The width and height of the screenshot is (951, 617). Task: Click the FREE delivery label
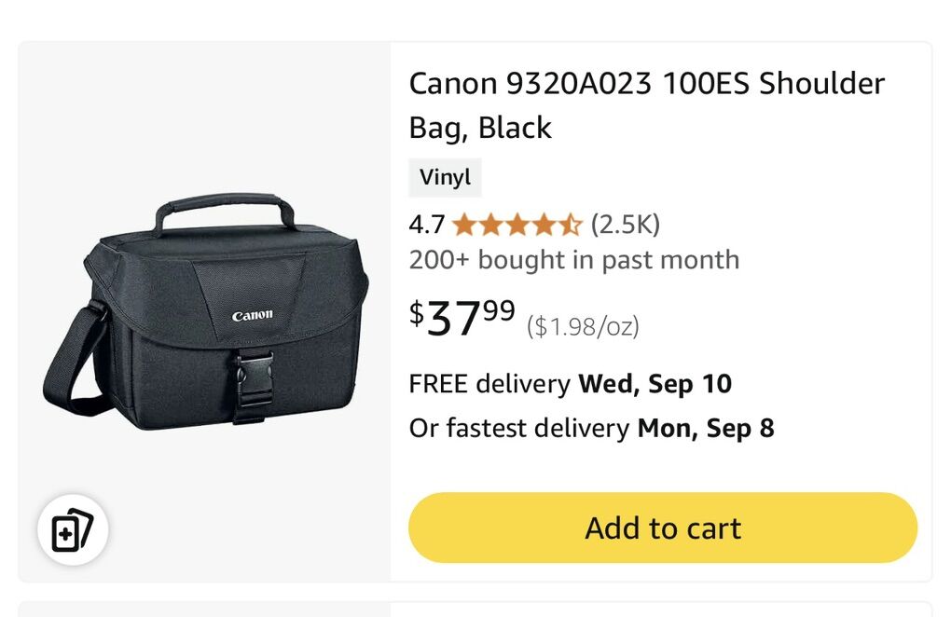coord(489,384)
